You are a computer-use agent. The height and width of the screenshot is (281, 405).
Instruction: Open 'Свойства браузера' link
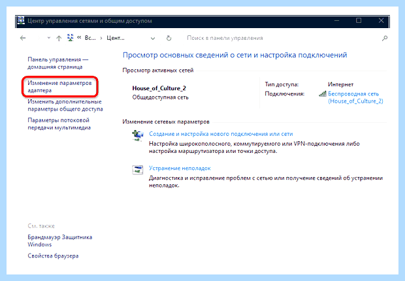tap(53, 256)
